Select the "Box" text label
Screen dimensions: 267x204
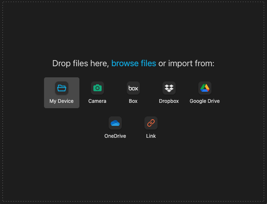[x=133, y=101]
